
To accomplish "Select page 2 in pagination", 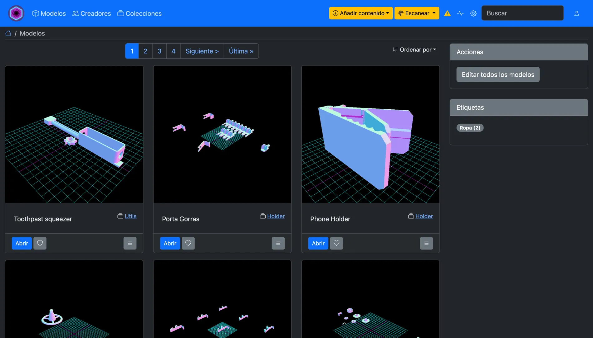I will [x=145, y=51].
